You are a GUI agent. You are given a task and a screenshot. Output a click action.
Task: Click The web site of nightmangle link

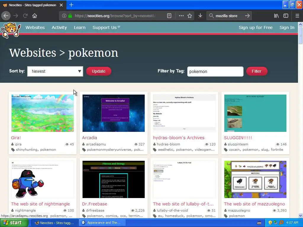(x=40, y=204)
